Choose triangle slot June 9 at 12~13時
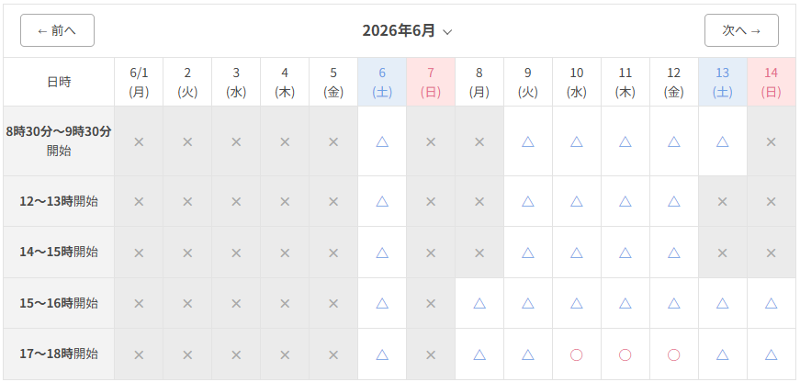800x382 pixels. [x=527, y=201]
